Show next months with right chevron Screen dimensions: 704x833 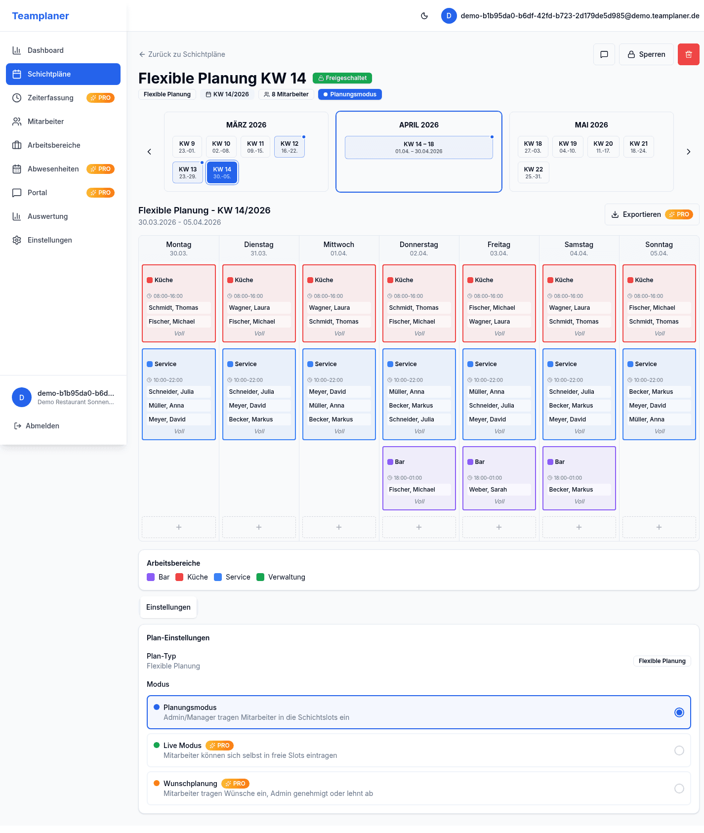click(688, 152)
